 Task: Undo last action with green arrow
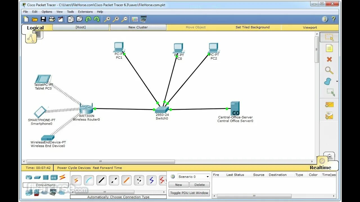88,19
